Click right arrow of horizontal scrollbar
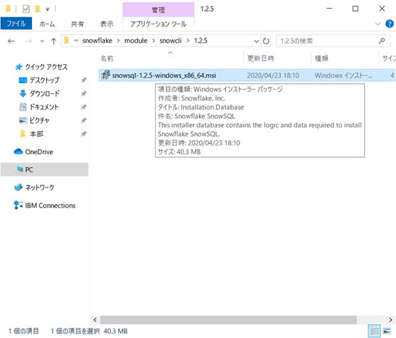 point(391,320)
